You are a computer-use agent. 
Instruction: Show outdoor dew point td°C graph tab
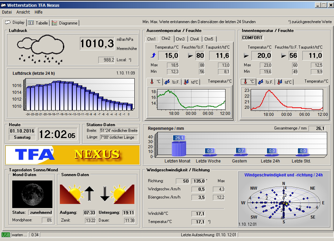coord(191,82)
